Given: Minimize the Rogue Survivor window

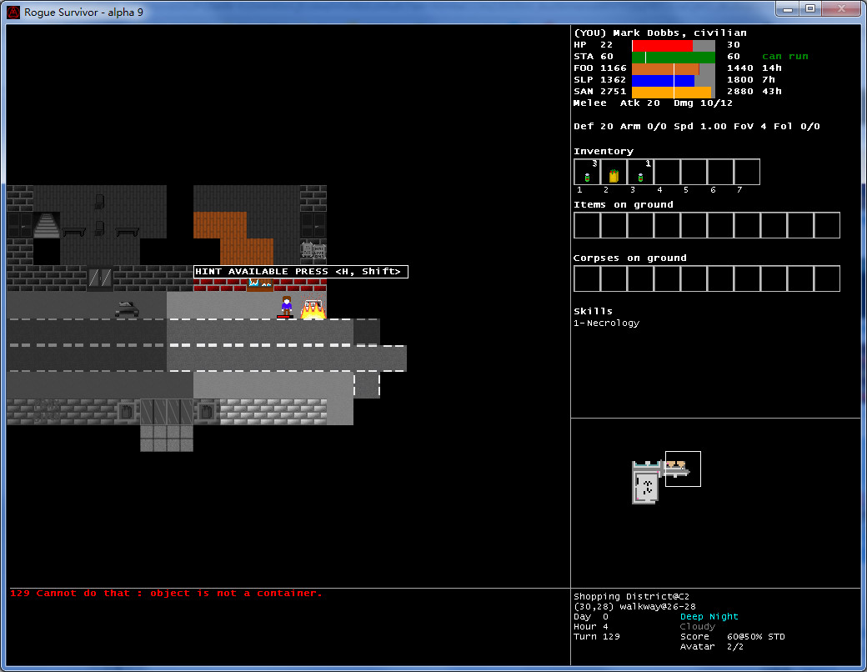Looking at the screenshot, I should point(788,9).
